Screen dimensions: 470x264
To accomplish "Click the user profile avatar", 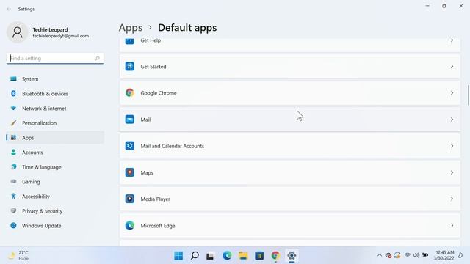I will [18, 32].
